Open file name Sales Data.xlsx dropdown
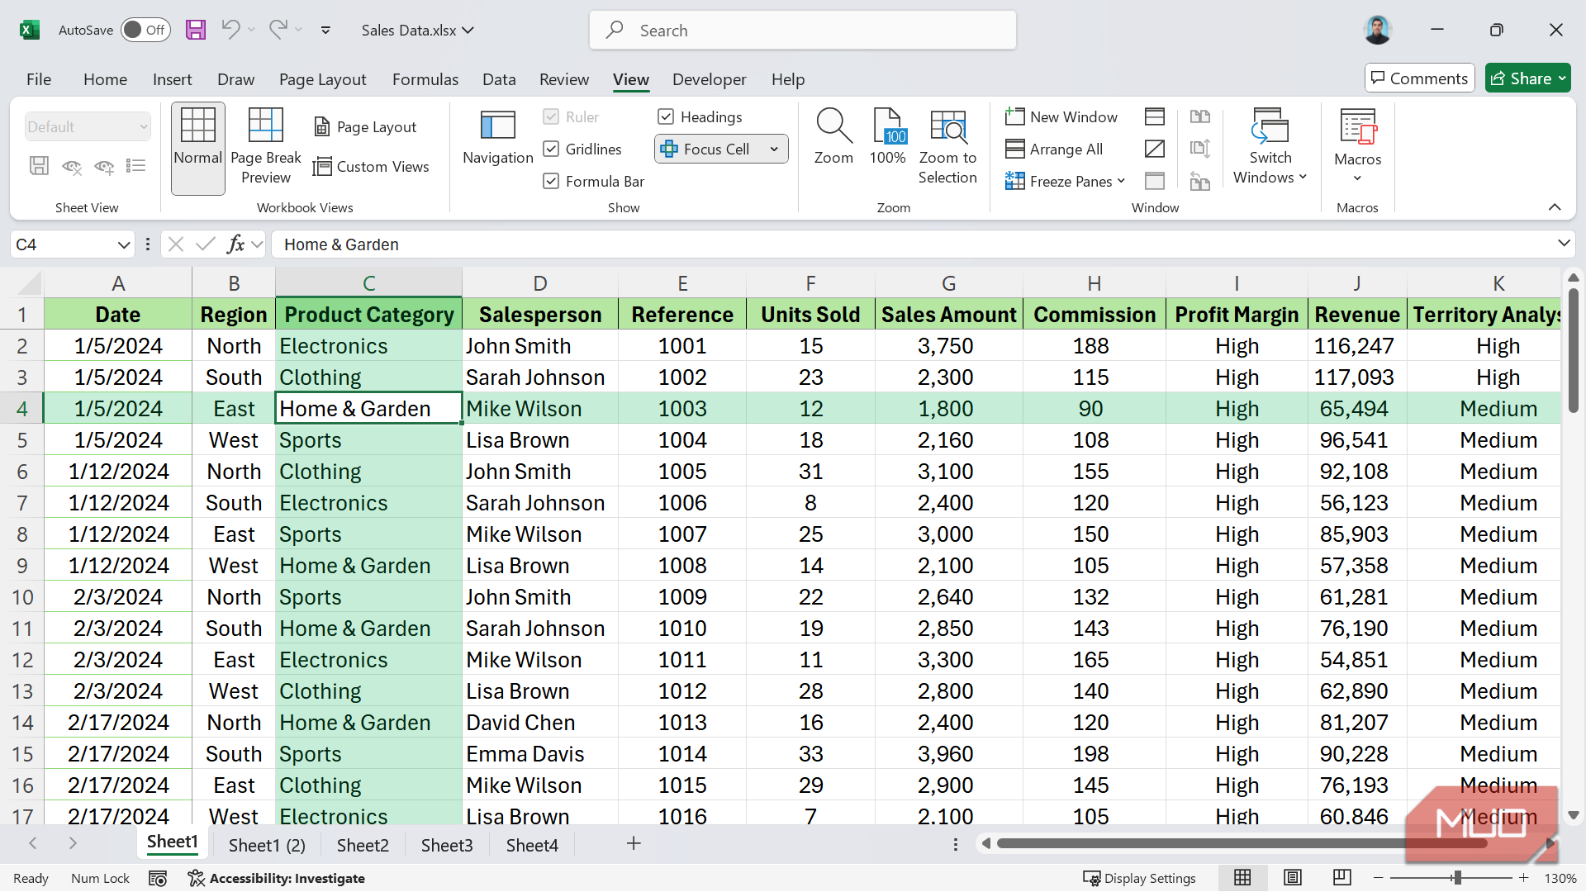The height and width of the screenshot is (892, 1586). 417,30
